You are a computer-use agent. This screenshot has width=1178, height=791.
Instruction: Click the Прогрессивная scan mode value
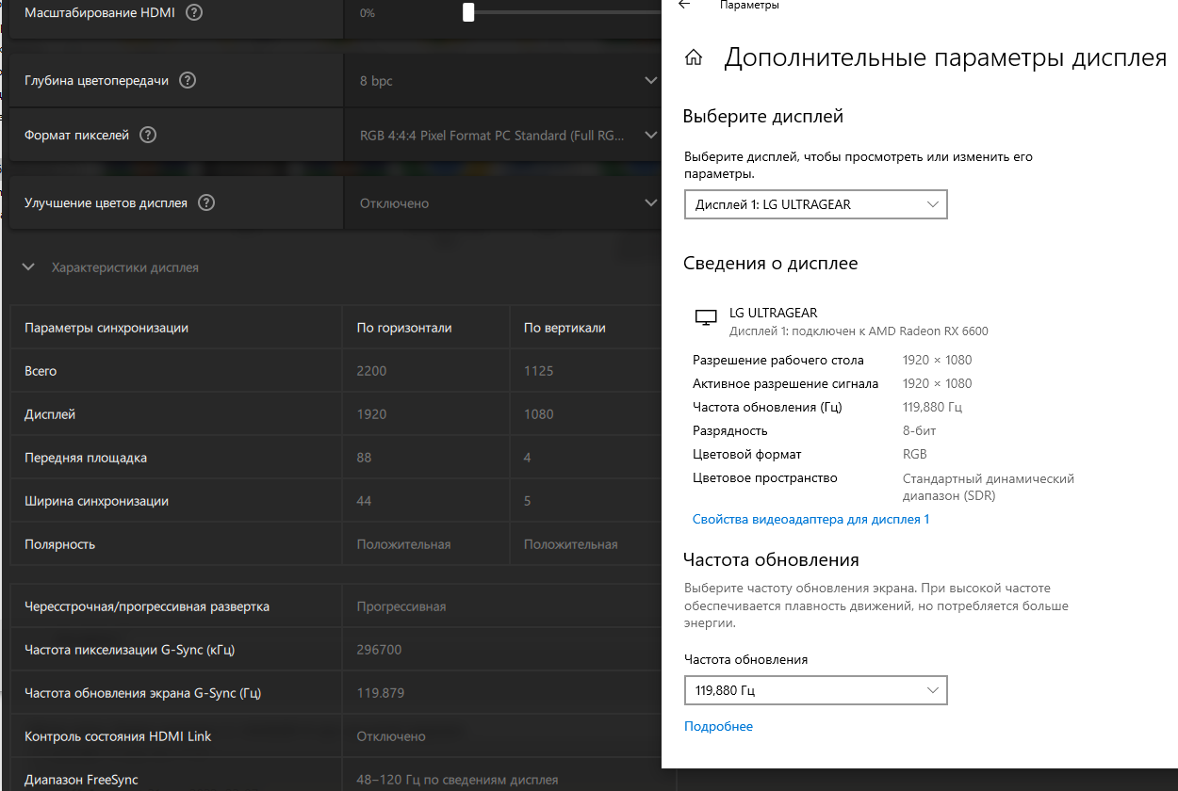point(401,606)
